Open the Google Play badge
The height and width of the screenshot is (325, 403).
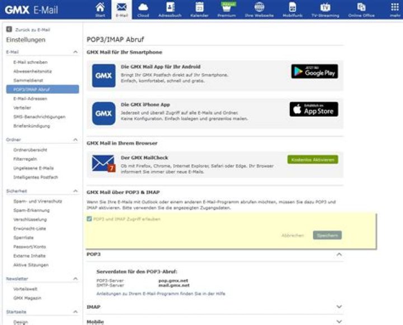click(315, 71)
